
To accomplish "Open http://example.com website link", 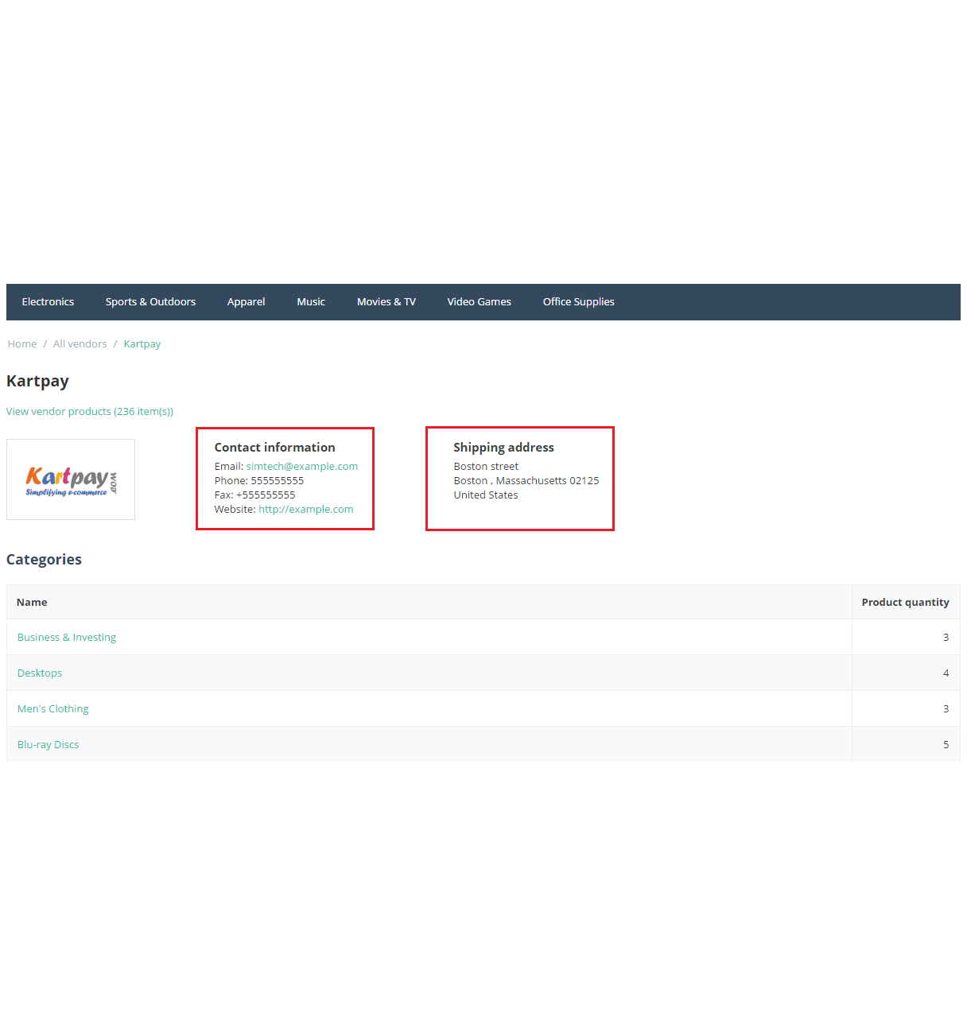I will [306, 510].
